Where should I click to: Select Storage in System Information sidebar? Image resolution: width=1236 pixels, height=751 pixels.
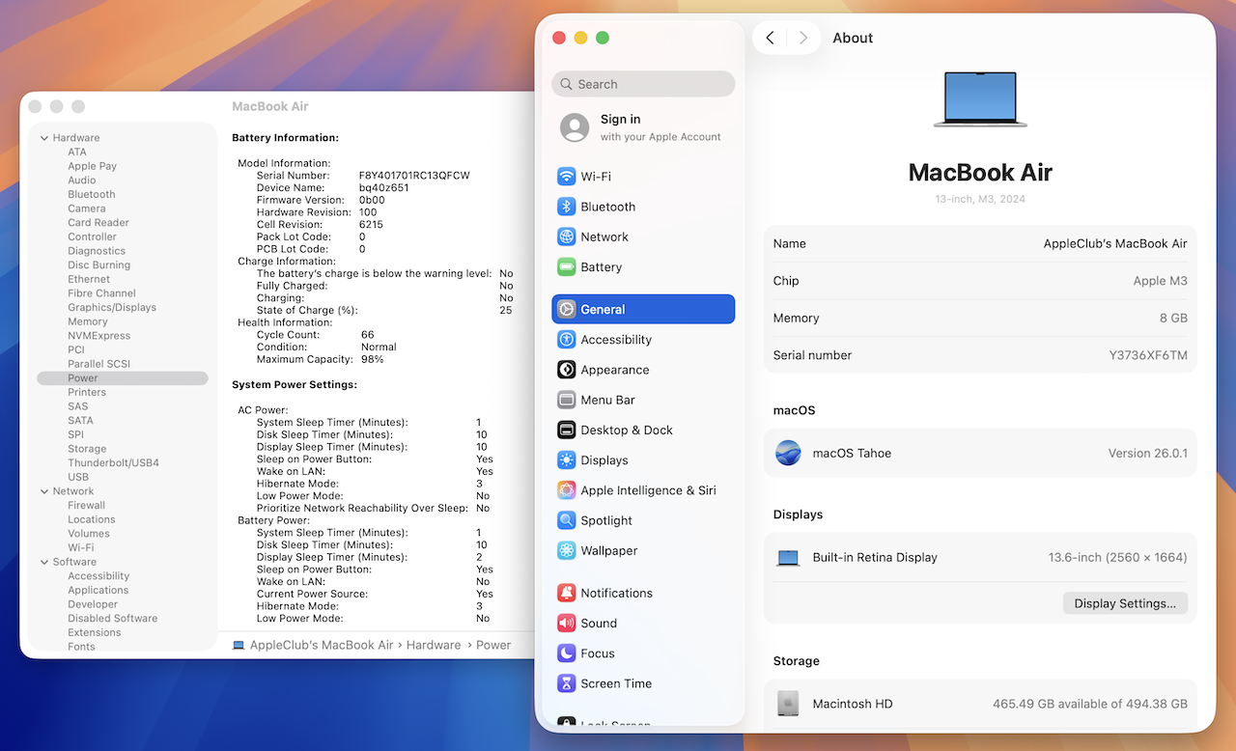[87, 449]
